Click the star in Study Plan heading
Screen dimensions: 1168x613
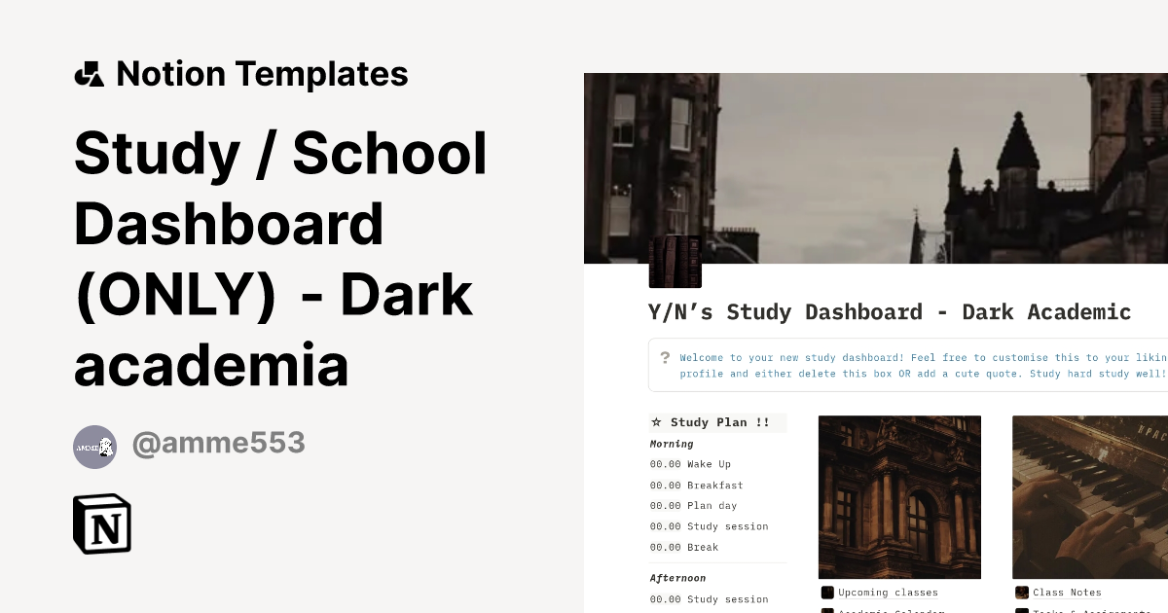coord(657,422)
